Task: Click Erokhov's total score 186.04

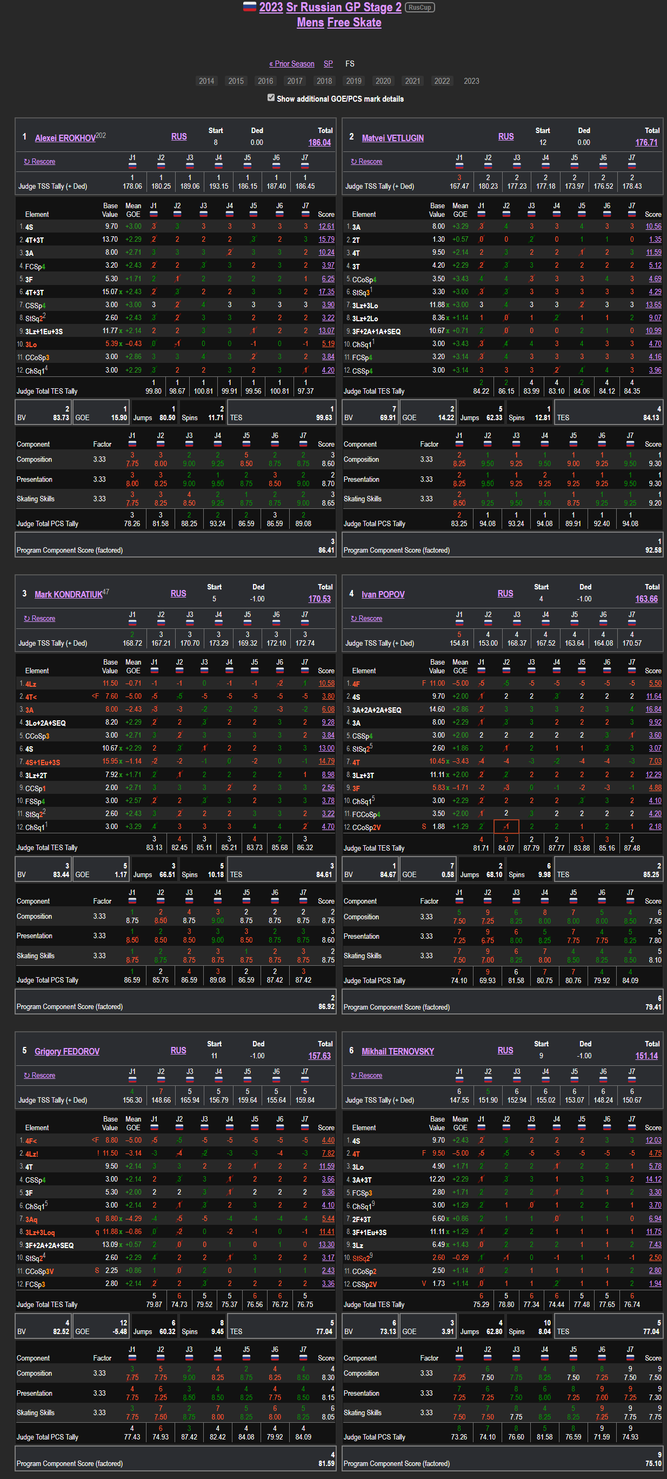Action: [x=319, y=142]
